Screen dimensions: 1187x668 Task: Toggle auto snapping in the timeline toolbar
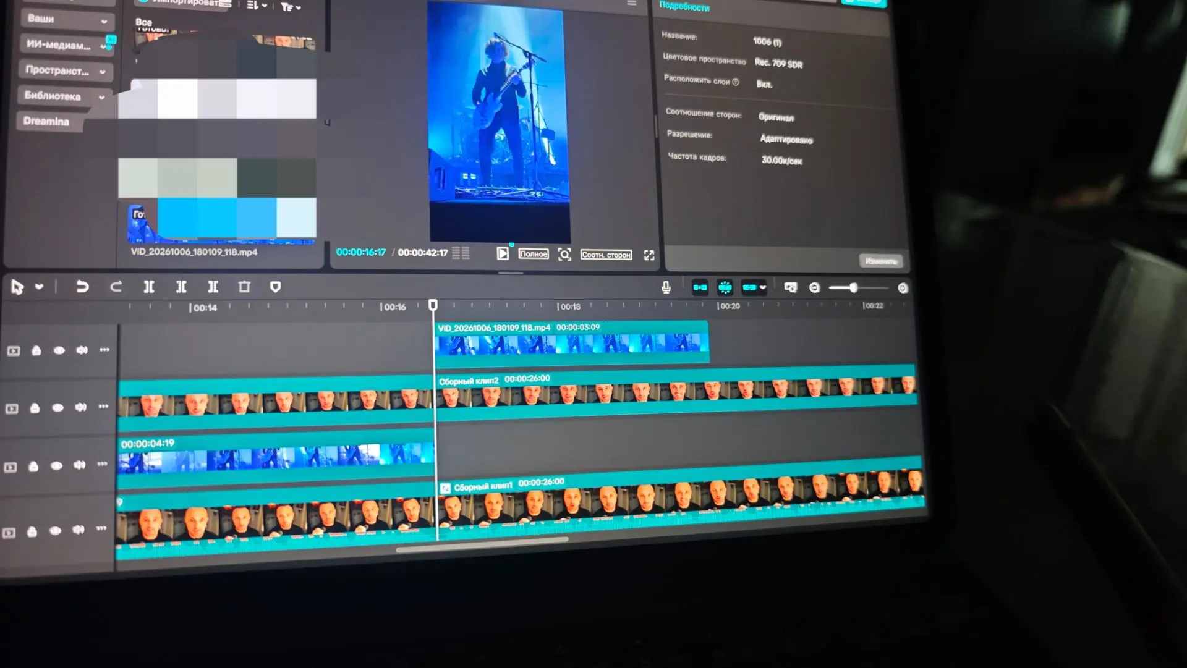coord(725,287)
